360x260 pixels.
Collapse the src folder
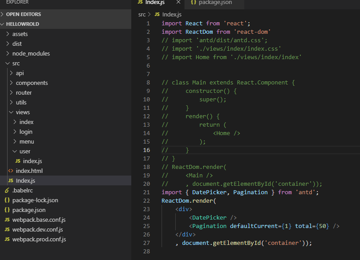(8, 63)
